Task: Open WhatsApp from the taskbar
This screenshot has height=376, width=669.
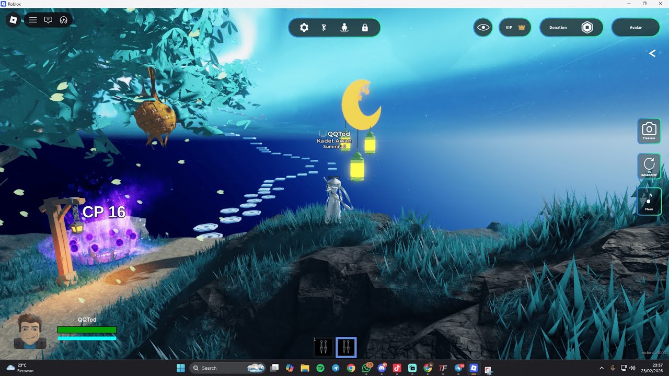Action: point(366,368)
